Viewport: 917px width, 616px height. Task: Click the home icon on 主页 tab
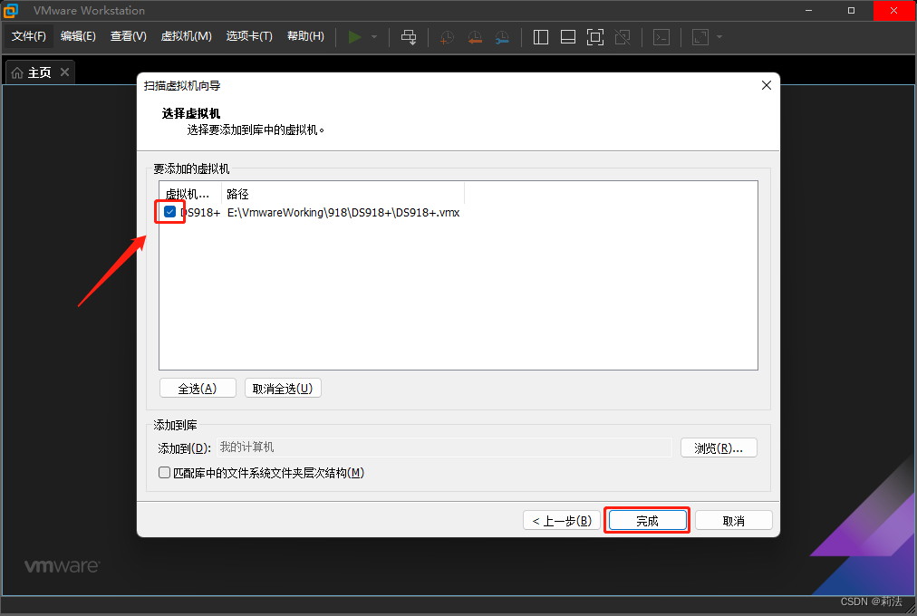[17, 72]
